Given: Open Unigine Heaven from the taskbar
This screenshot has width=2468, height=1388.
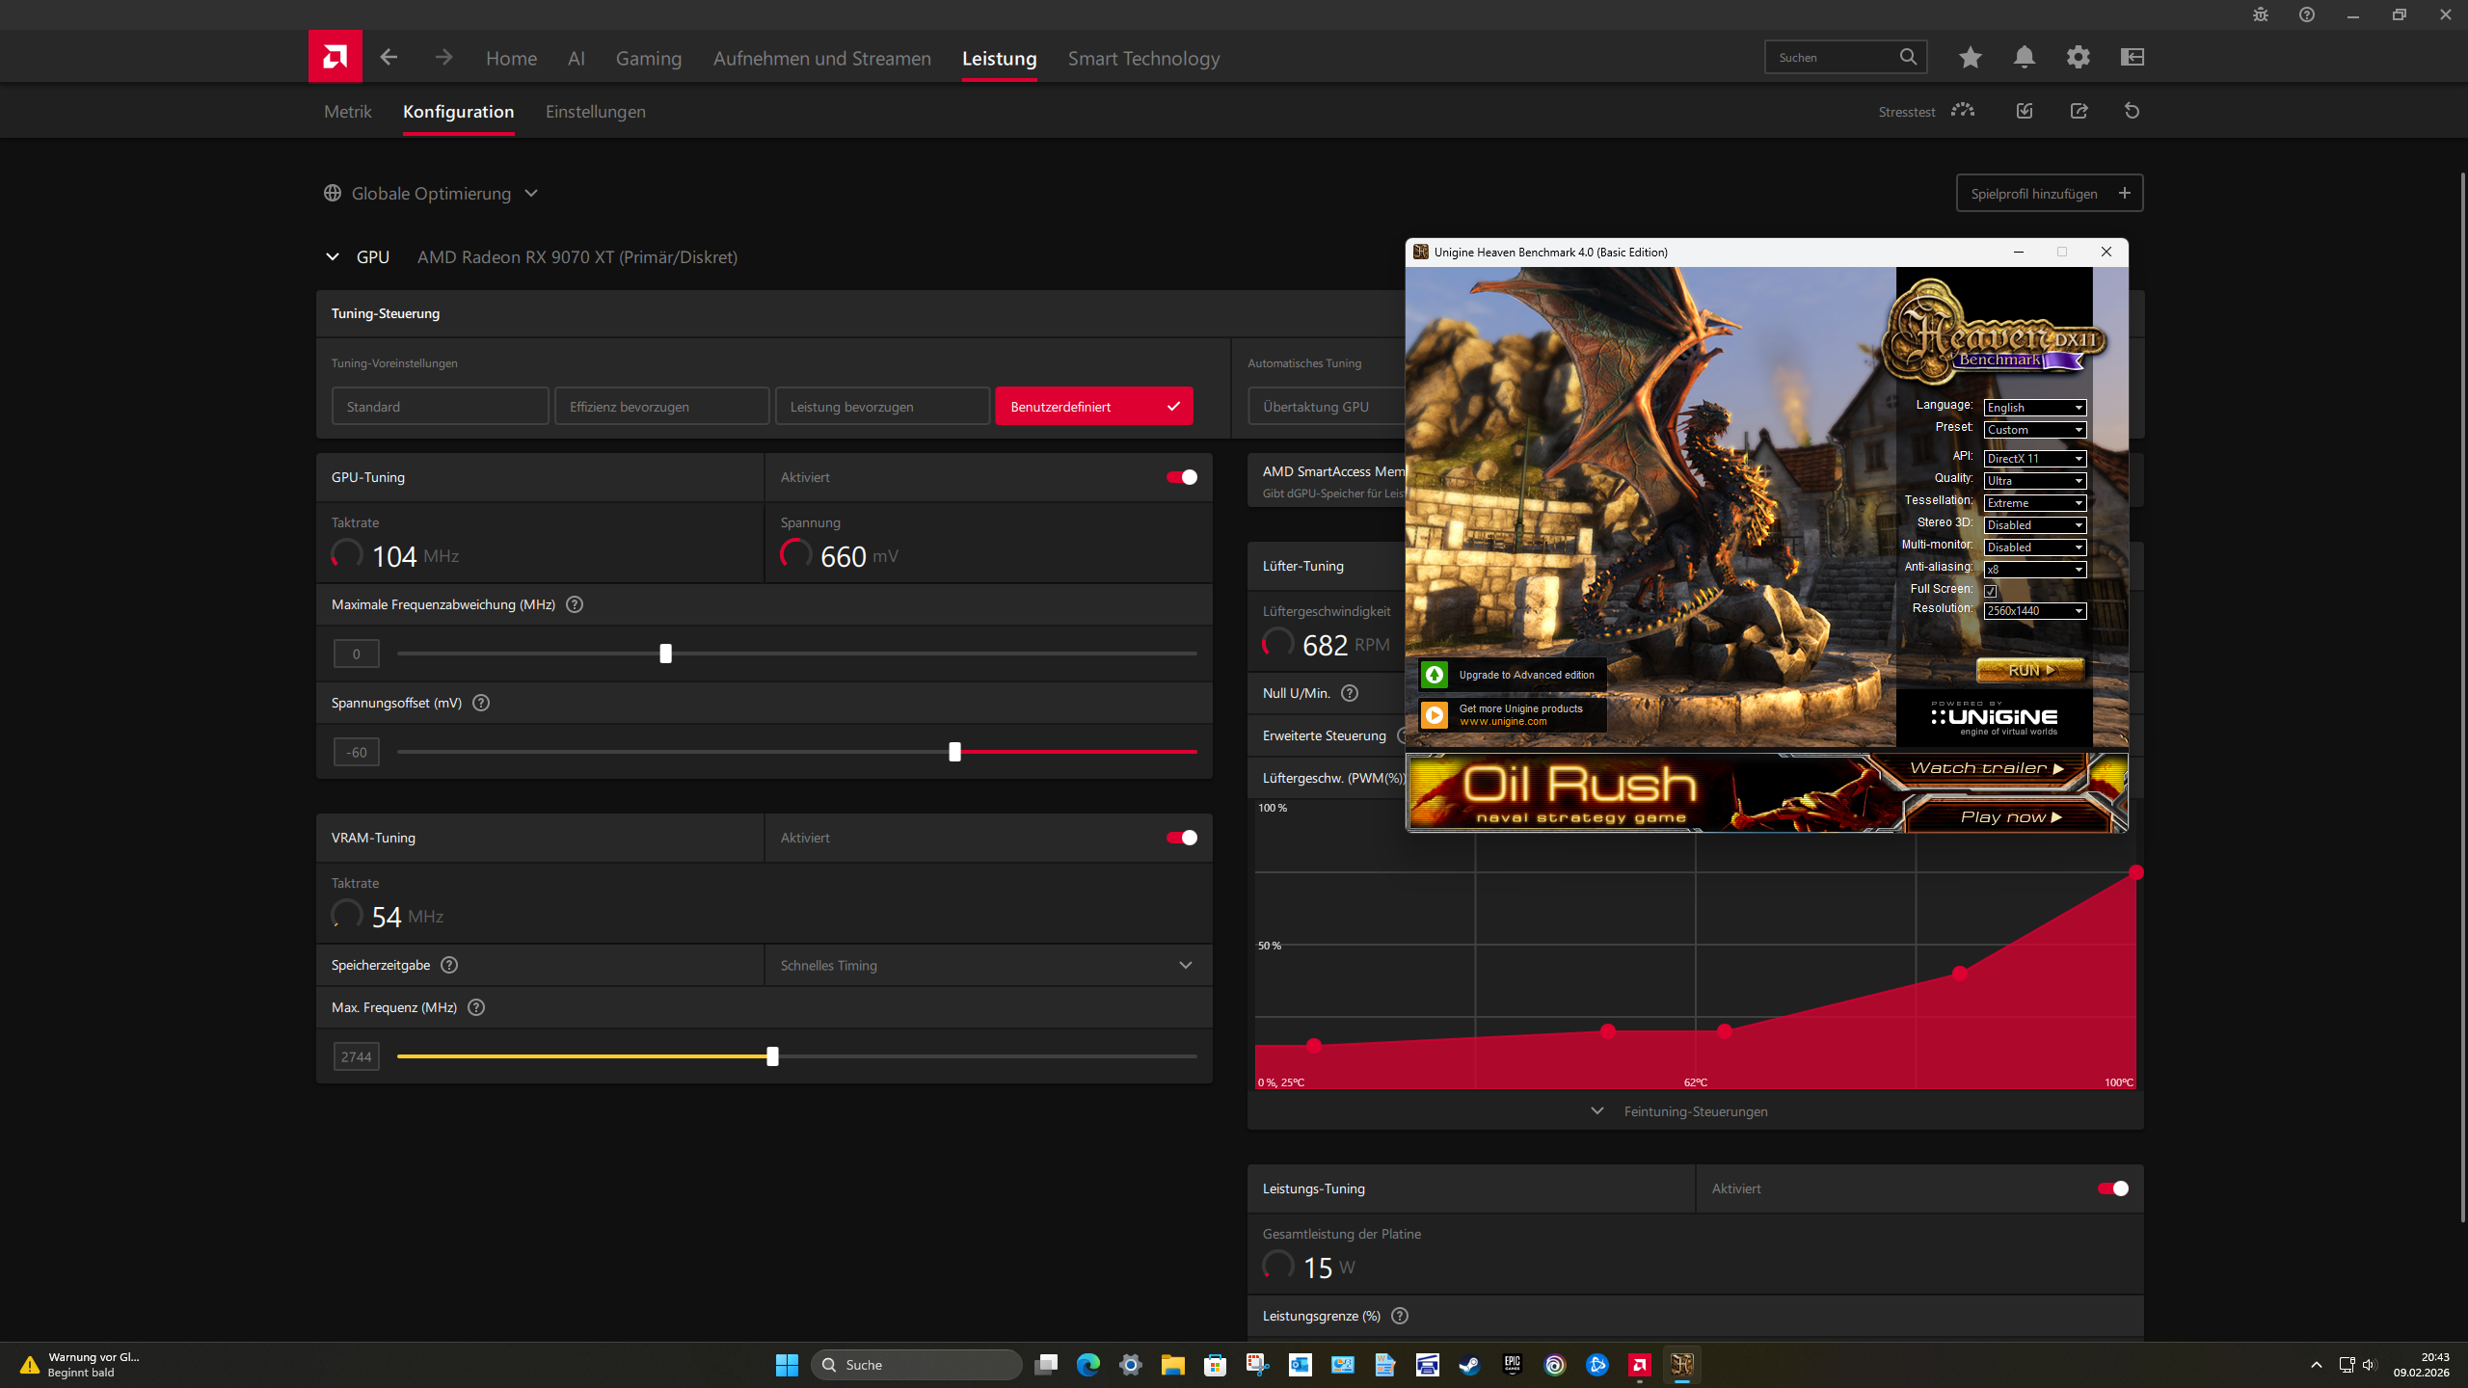Looking at the screenshot, I should coord(1682,1365).
